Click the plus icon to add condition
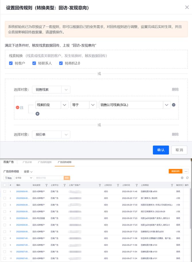192x262 pixels. point(37,114)
